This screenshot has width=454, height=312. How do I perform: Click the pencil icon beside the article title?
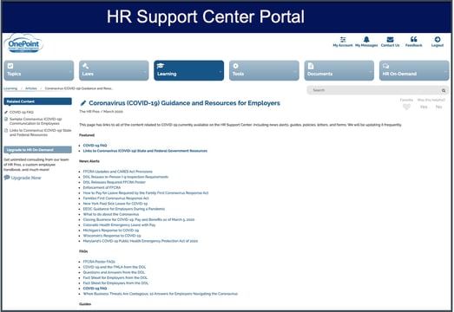click(x=83, y=103)
